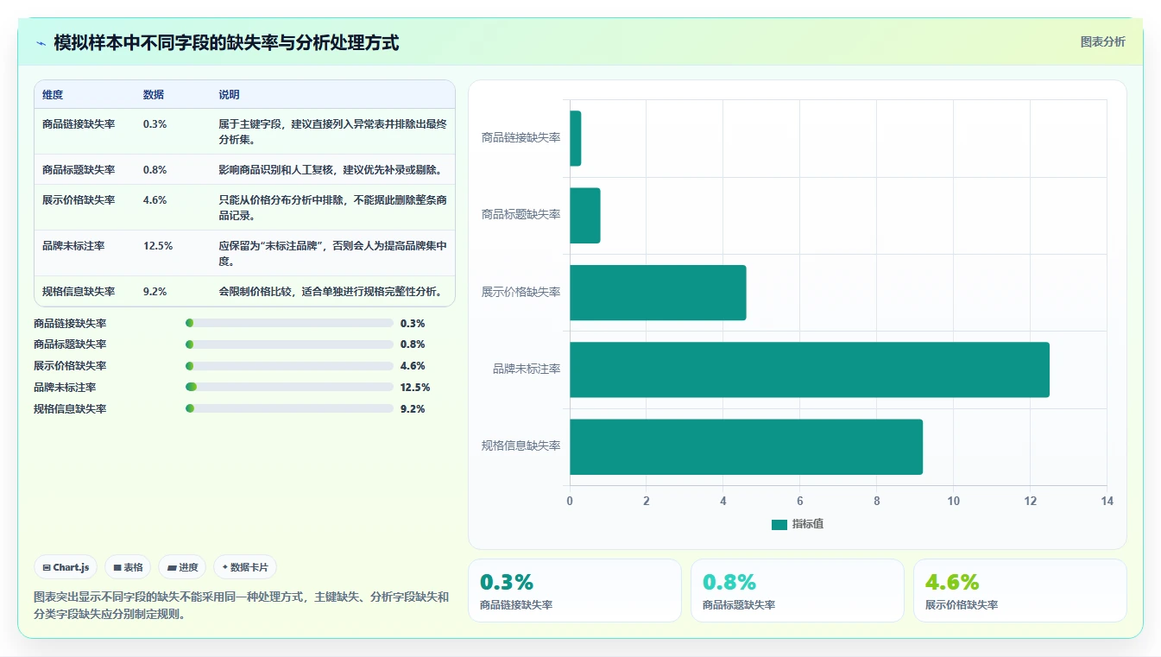
Task: Click the 0.3% 商品链接缺失率 data card
Action: [575, 591]
